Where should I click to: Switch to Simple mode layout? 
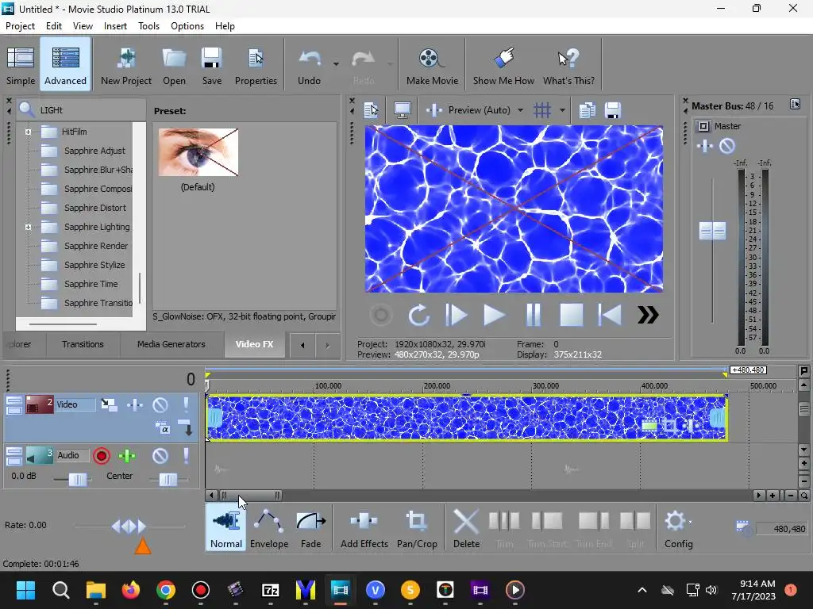point(21,65)
